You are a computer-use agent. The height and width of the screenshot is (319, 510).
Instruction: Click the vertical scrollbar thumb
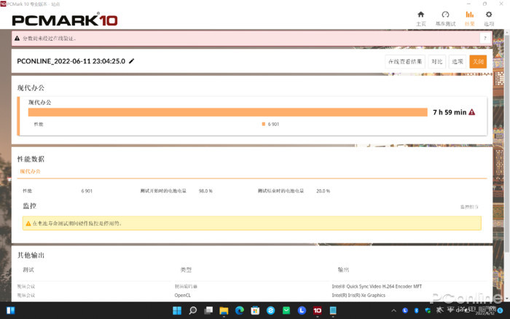[507, 143]
